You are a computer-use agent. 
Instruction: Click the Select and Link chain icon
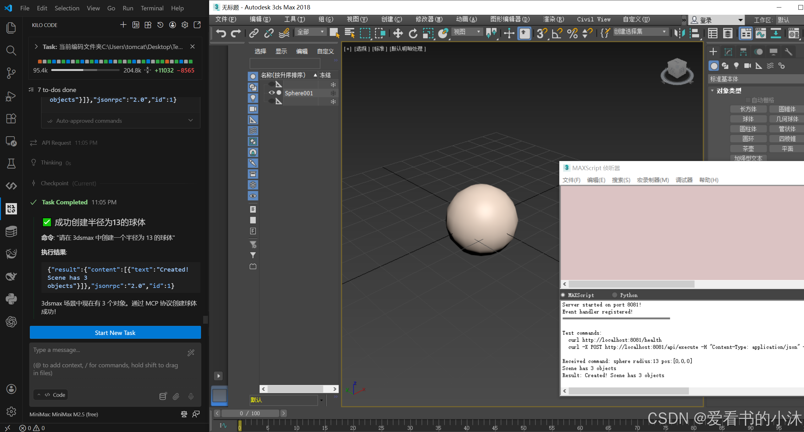(x=254, y=33)
